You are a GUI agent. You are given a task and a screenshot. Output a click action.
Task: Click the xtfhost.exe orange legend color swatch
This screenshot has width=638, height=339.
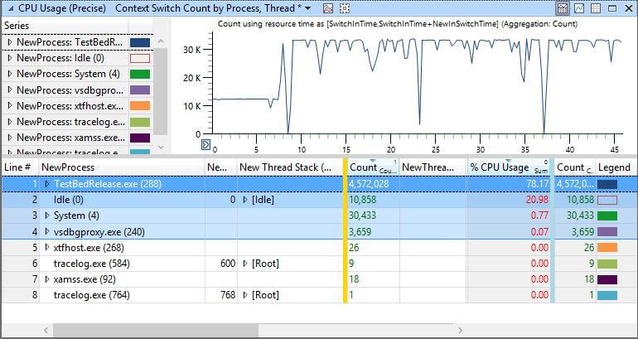pyautogui.click(x=607, y=248)
